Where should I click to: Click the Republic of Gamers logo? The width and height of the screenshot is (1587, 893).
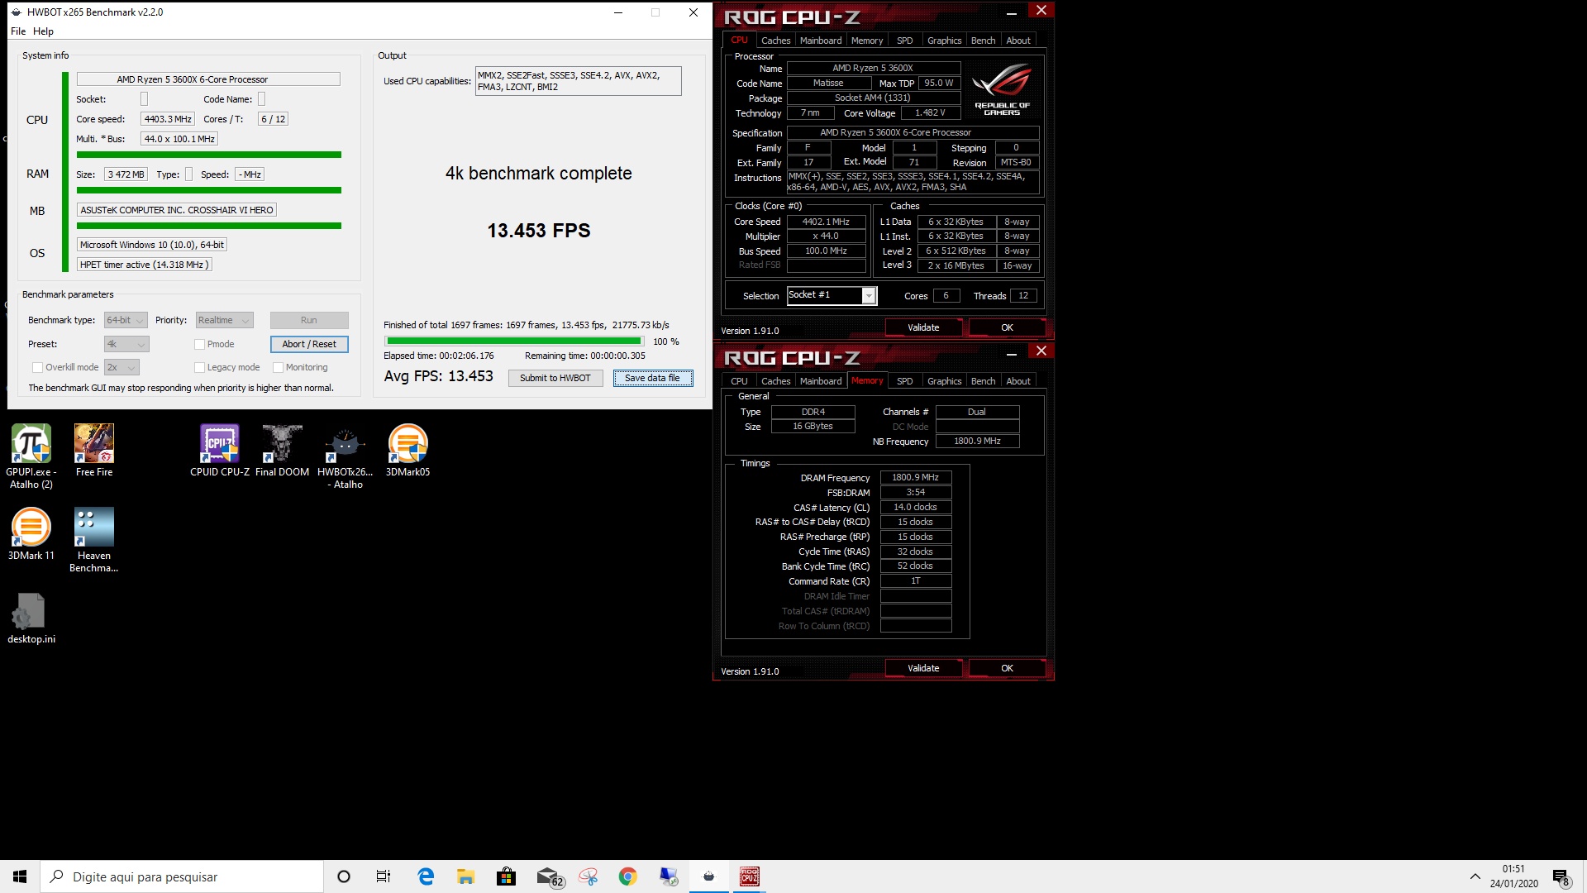[1002, 90]
